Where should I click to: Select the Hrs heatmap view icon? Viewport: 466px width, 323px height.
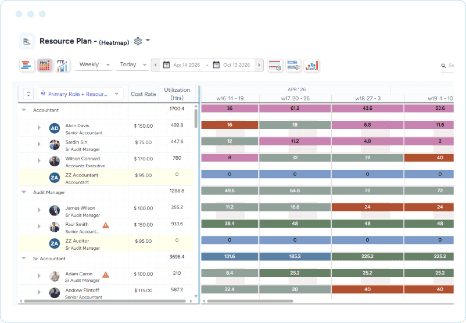coord(45,66)
